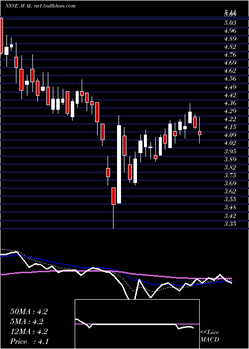This screenshot has height=349, width=249.
Task: Click the 50MA : 4.2 readout
Action: pos(29,312)
